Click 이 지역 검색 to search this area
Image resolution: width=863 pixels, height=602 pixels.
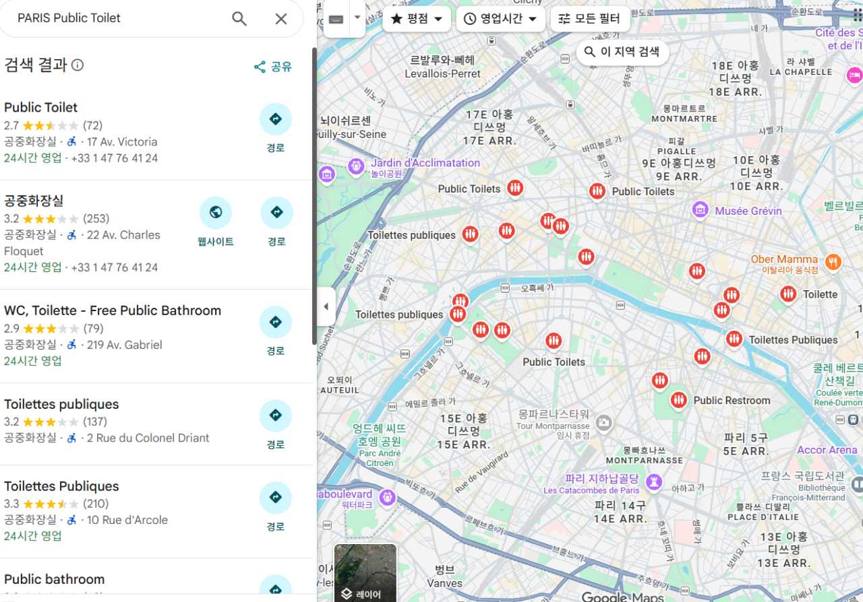pyautogui.click(x=622, y=52)
